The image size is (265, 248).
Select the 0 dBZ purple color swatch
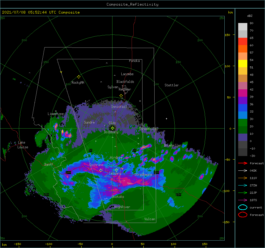[x=243, y=137]
